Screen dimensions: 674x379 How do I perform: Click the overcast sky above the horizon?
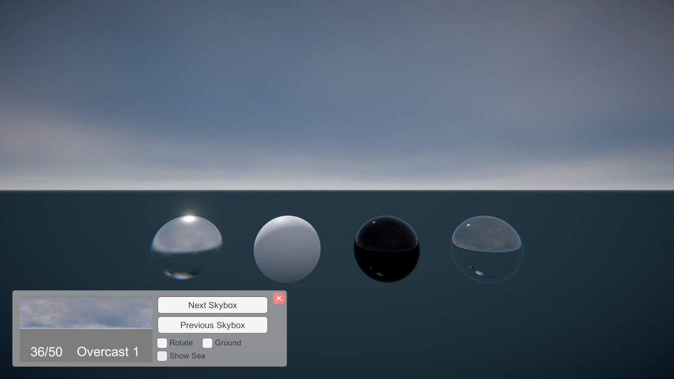[337, 84]
